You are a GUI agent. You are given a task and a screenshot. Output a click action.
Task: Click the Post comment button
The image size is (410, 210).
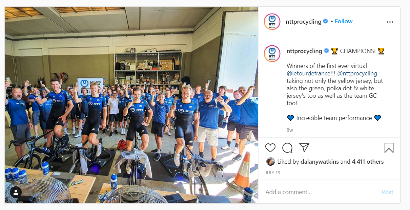[x=387, y=192]
